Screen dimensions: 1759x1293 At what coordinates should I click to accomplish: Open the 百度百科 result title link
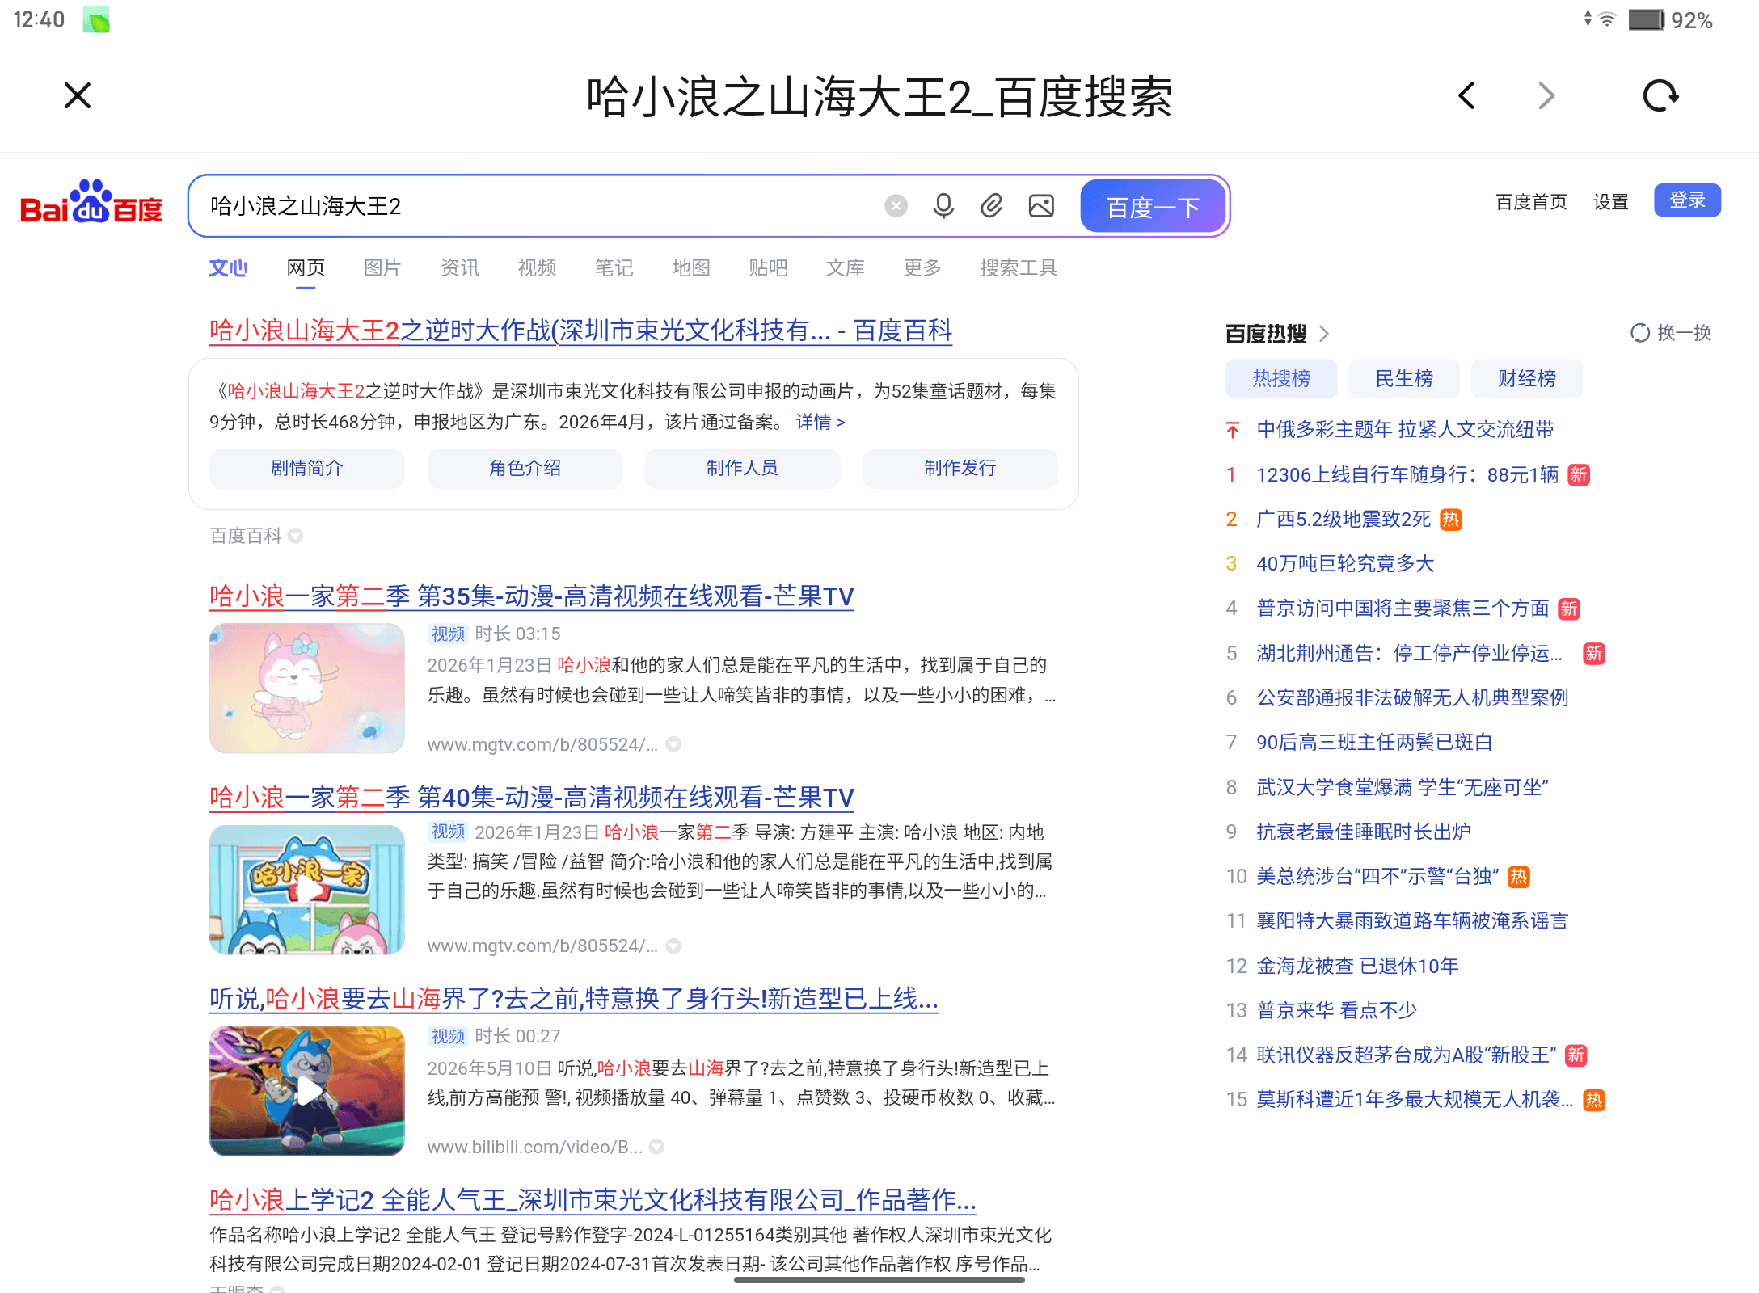(580, 331)
